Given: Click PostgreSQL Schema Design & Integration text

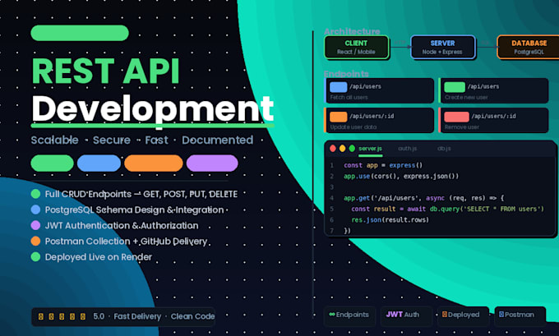Looking at the screenshot, I should click(134, 209).
